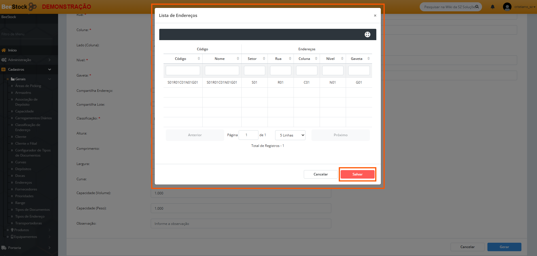Viewport: 537px width, 256px height.
Task: Select the S01R01C01N01G01 table row
Action: (268, 83)
